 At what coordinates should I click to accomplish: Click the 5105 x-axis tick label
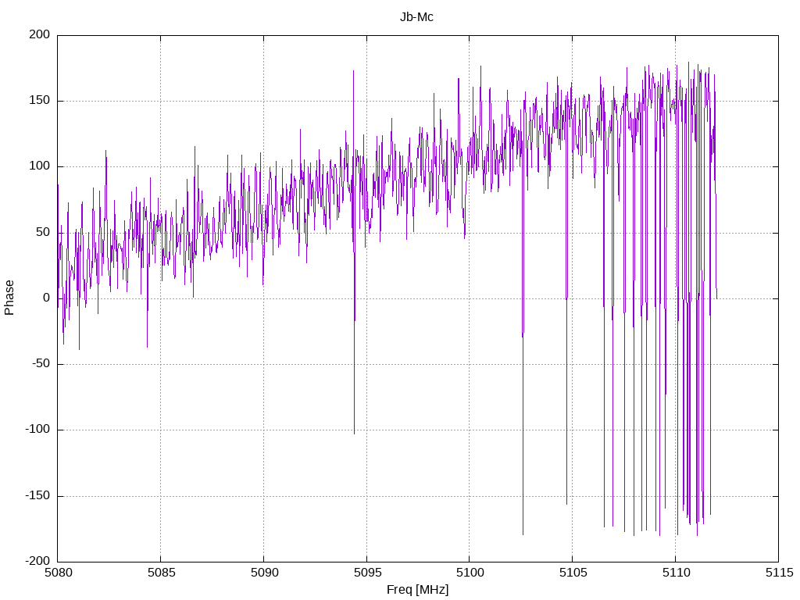pos(573,573)
